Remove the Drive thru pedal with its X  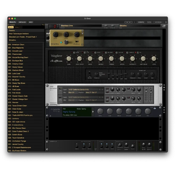click(x=82, y=31)
